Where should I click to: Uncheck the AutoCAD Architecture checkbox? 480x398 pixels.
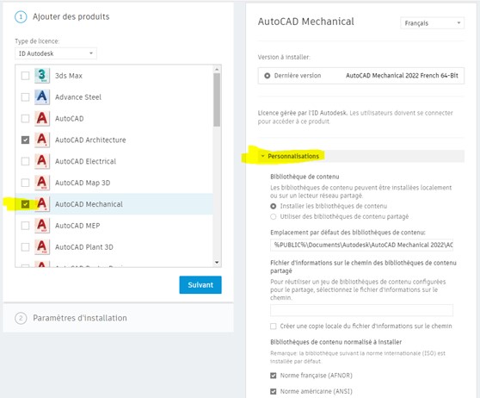pos(25,140)
